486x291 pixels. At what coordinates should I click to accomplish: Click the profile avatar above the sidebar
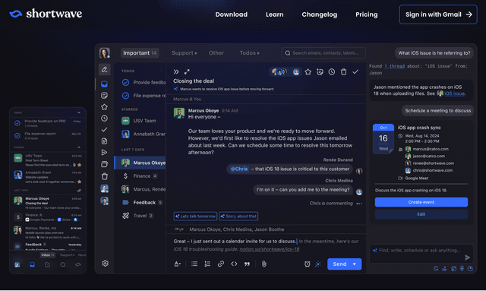point(105,53)
